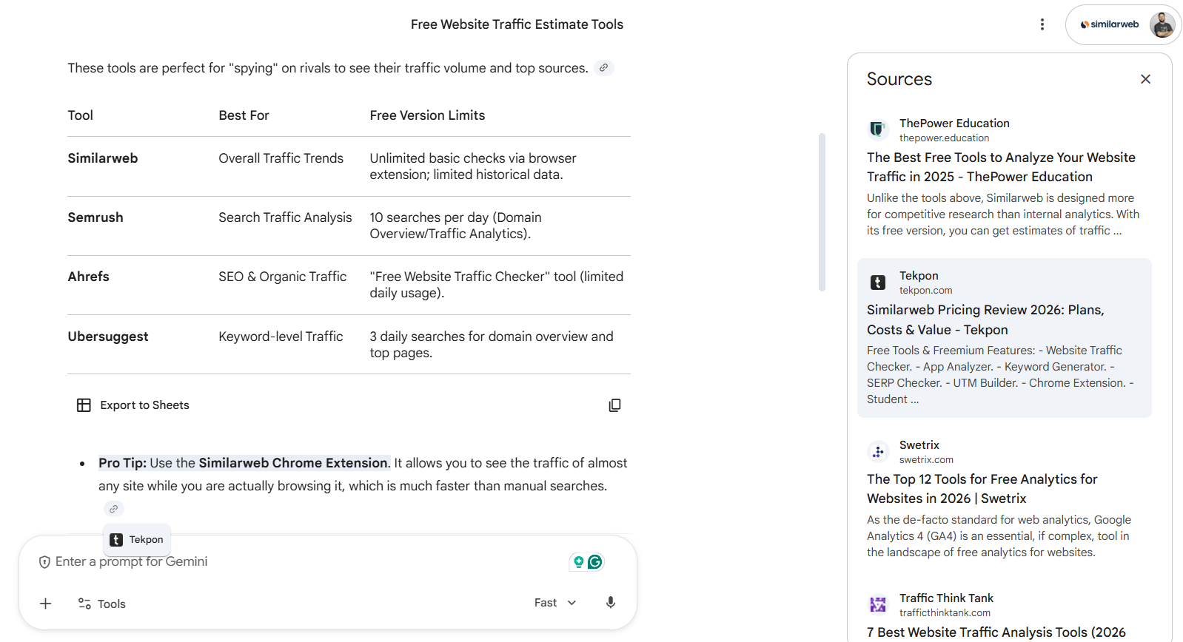Click the green lightbulb extension icon in prompt box
This screenshot has width=1183, height=642.
point(579,562)
